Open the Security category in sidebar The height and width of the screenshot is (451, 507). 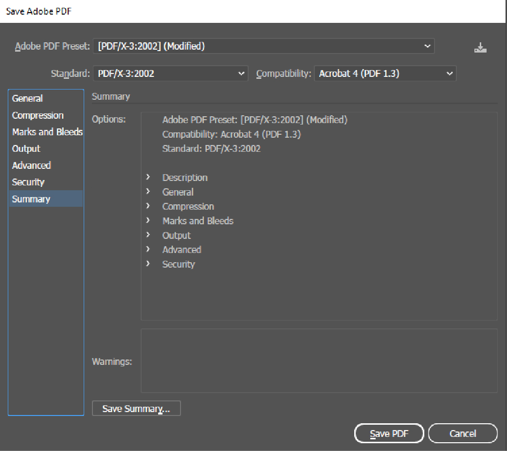tap(28, 182)
